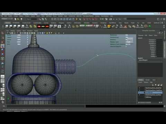Image resolution: width=166 pixels, height=124 pixels.
Task: Click the Translate X value field
Action: (x=159, y=40)
